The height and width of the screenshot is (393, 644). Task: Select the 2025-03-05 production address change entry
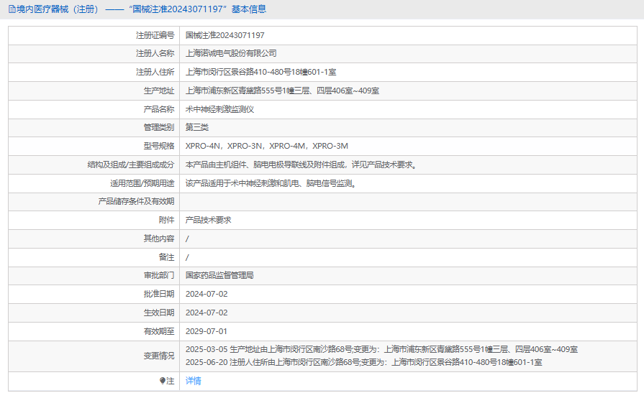[x=381, y=349]
